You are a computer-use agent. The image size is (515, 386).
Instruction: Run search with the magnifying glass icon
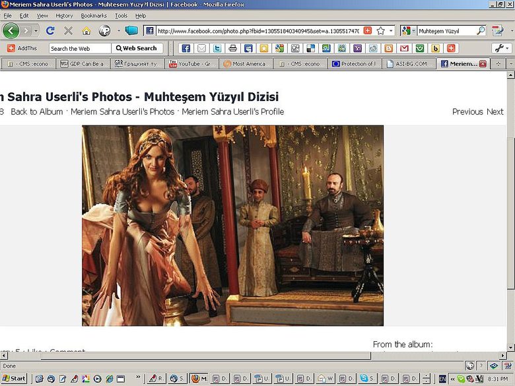481,31
